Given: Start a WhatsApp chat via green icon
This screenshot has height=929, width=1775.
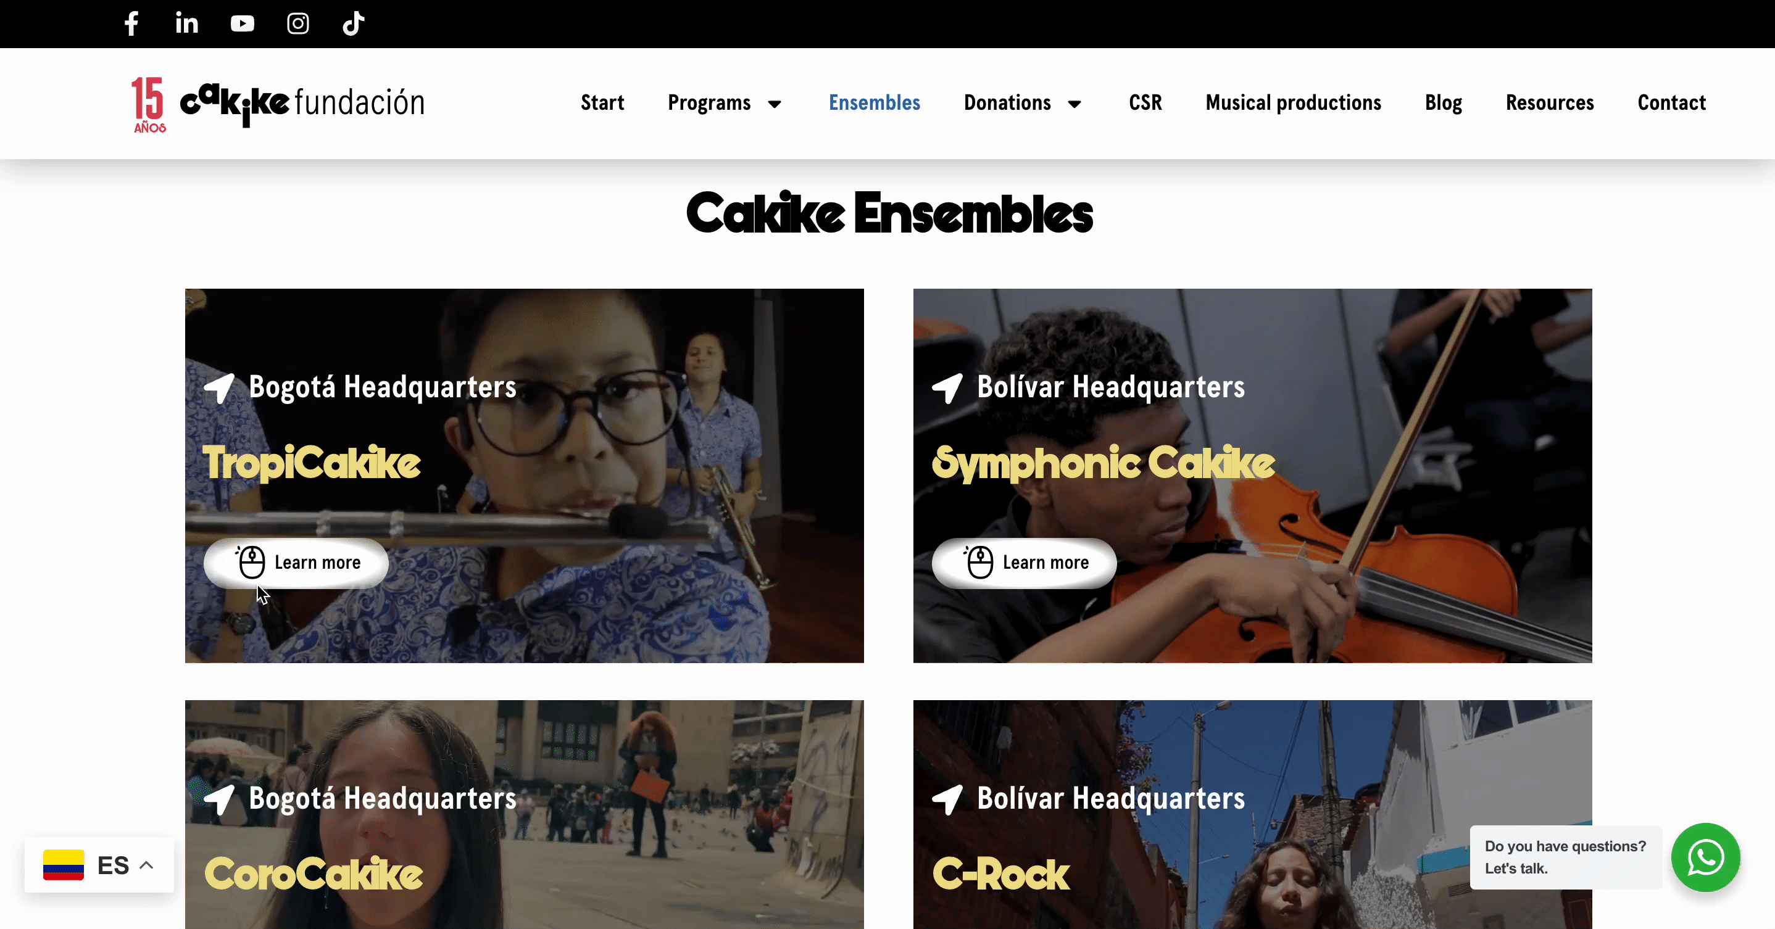Looking at the screenshot, I should [x=1705, y=857].
